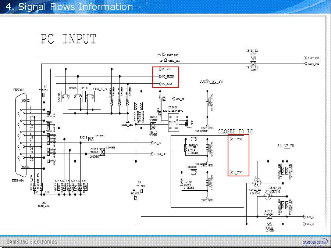Click the UART_TX2 test point symbol
Screen dimensions: 331x248
165,60
